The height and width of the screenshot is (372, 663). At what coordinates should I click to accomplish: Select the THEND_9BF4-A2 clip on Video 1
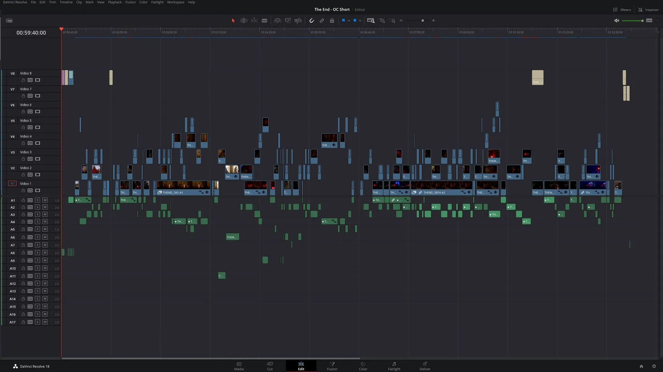pyautogui.click(x=441, y=188)
